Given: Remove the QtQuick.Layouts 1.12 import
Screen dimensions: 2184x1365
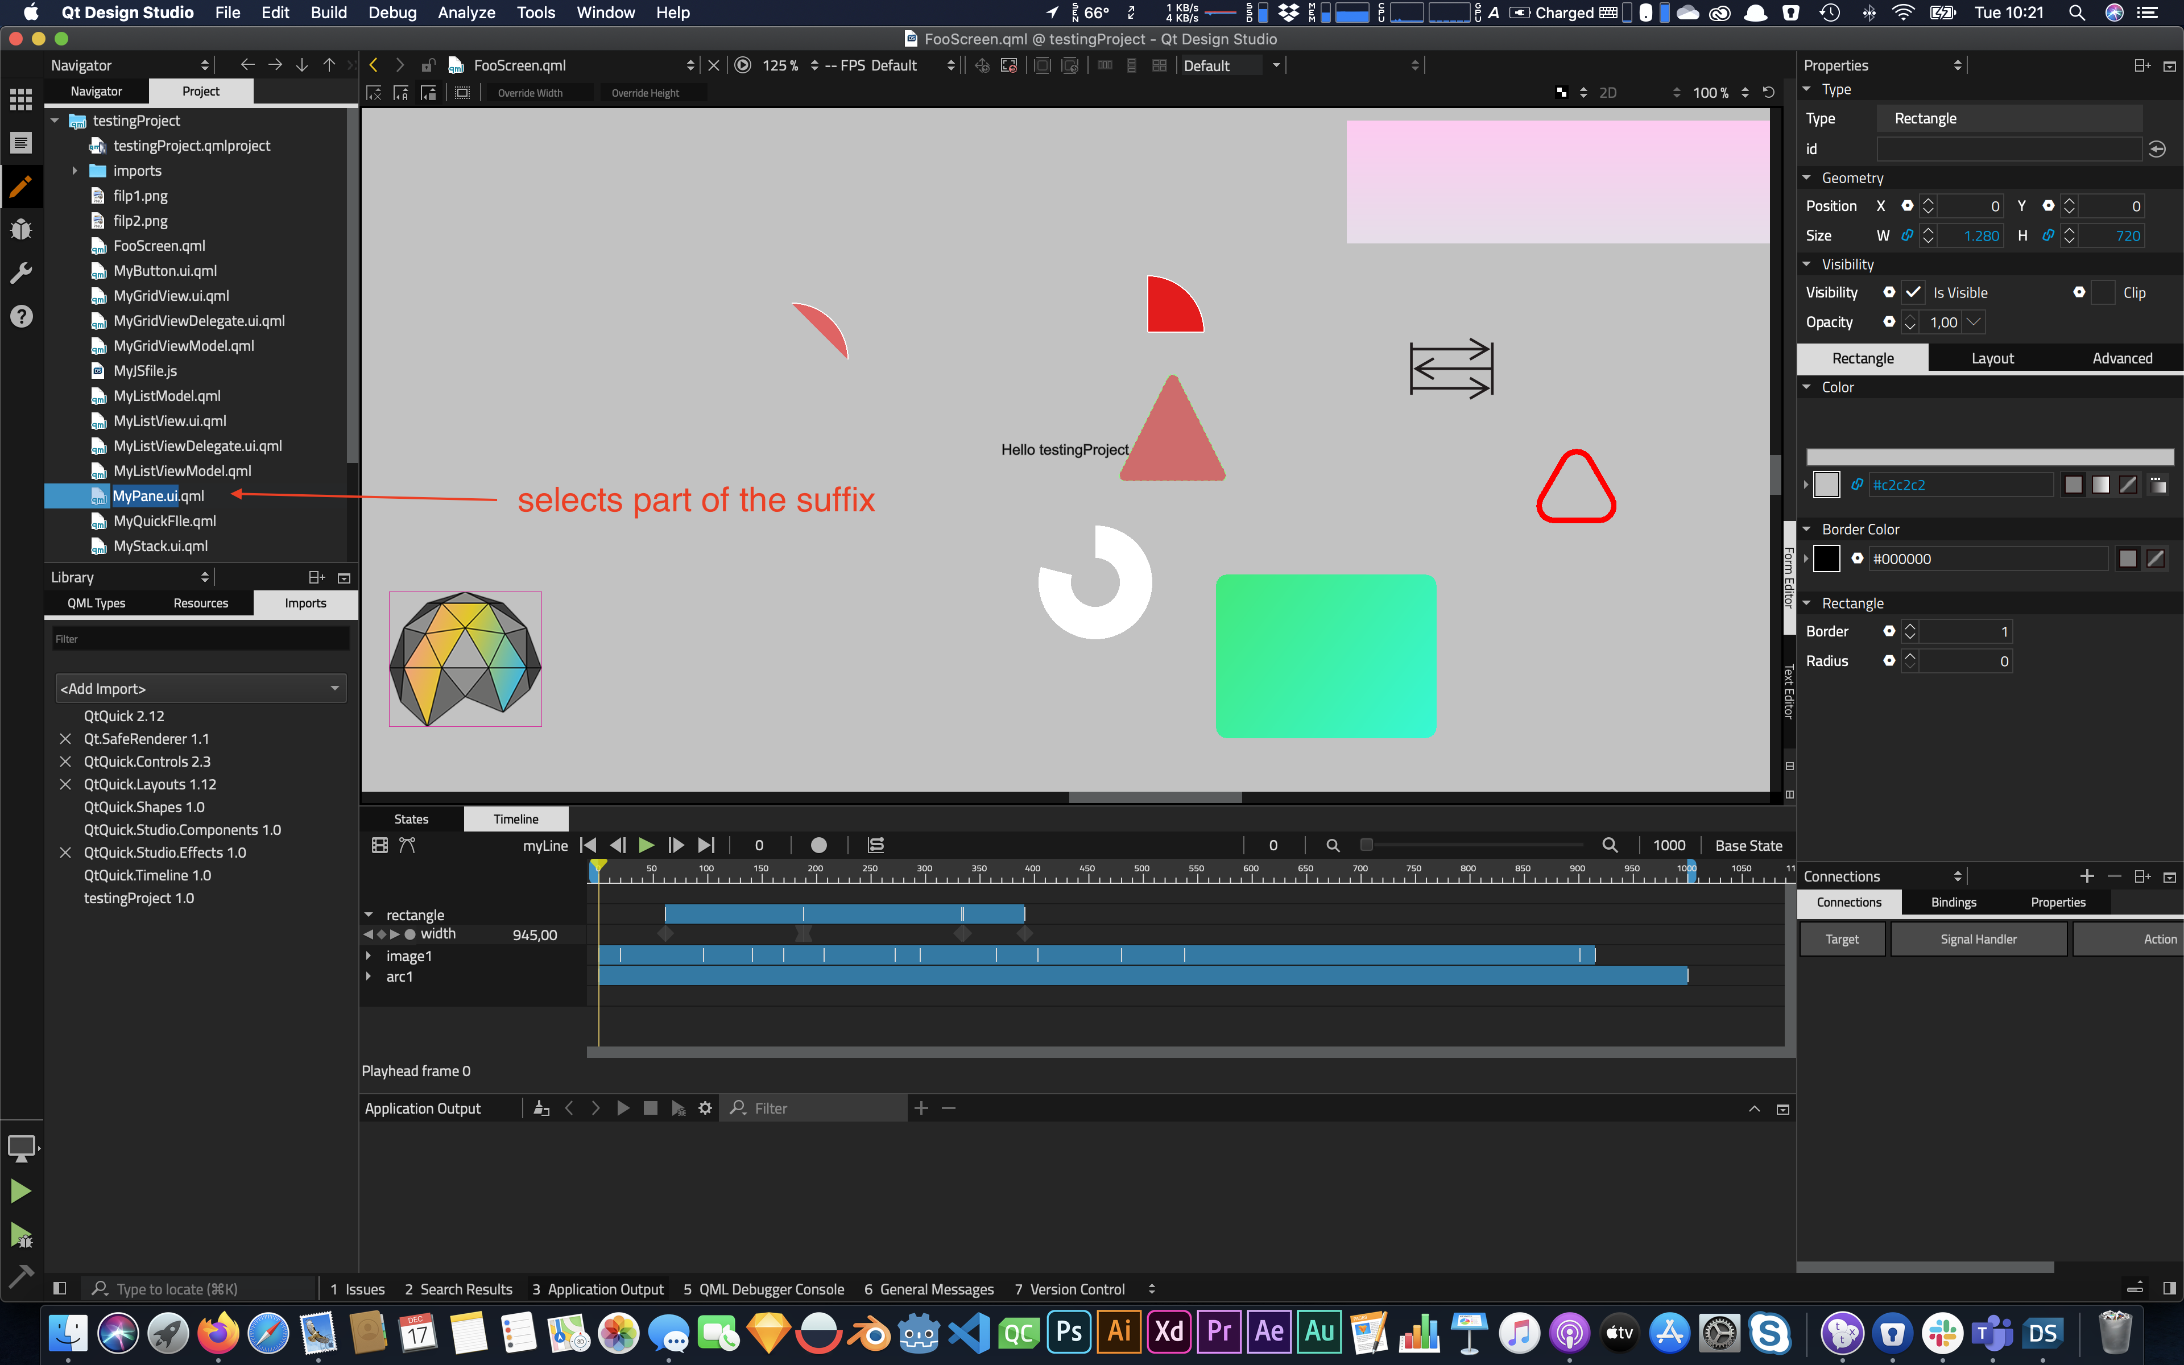Looking at the screenshot, I should (x=65, y=784).
